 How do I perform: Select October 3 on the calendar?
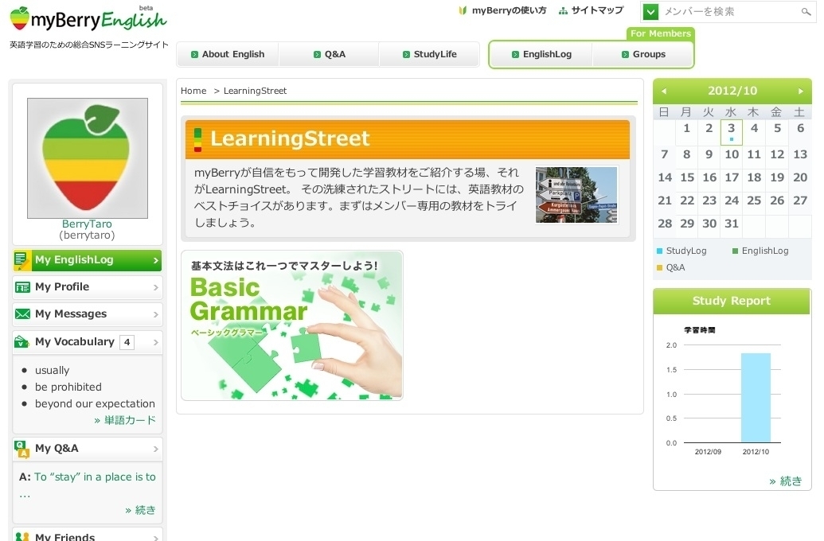[732, 131]
